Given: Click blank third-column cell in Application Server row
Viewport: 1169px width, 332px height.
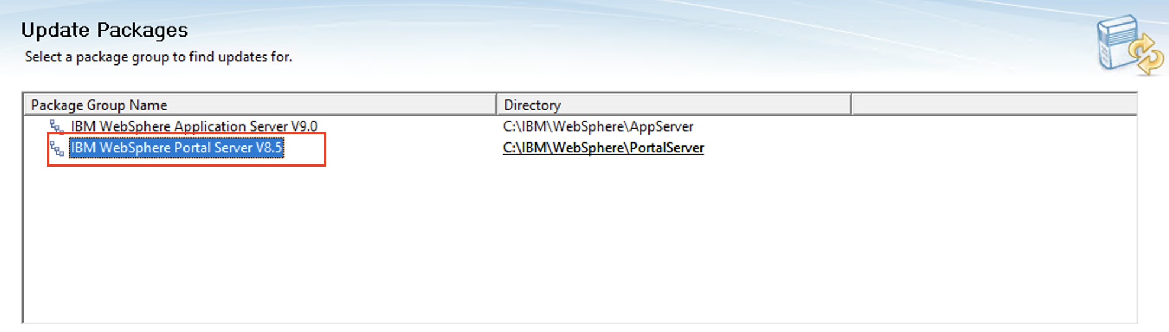Looking at the screenshot, I should [x=994, y=126].
